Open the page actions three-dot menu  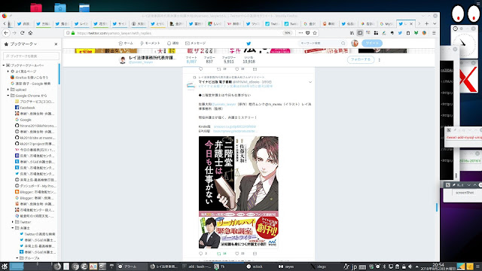pyautogui.click(x=300, y=33)
